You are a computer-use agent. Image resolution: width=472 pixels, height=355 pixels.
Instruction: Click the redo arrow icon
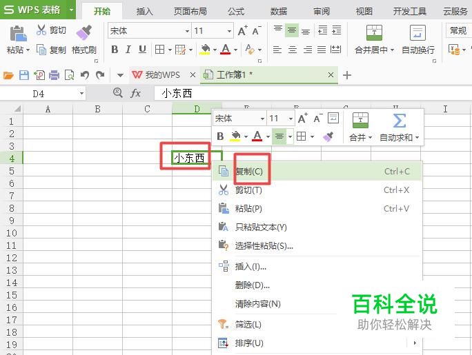100,75
